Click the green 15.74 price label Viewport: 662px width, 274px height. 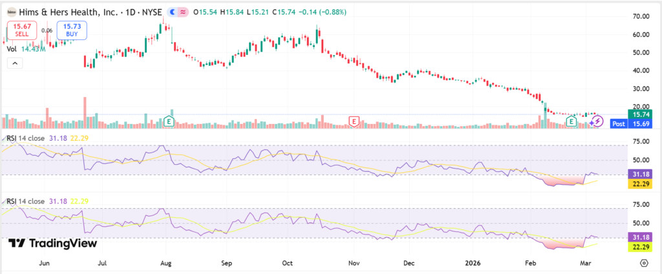640,114
